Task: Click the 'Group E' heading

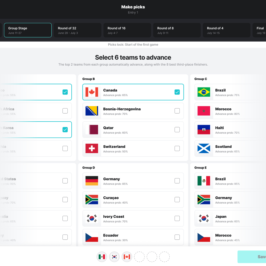Action: pos(201,168)
